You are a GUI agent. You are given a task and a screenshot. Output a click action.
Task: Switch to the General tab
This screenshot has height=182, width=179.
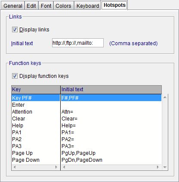[12, 6]
